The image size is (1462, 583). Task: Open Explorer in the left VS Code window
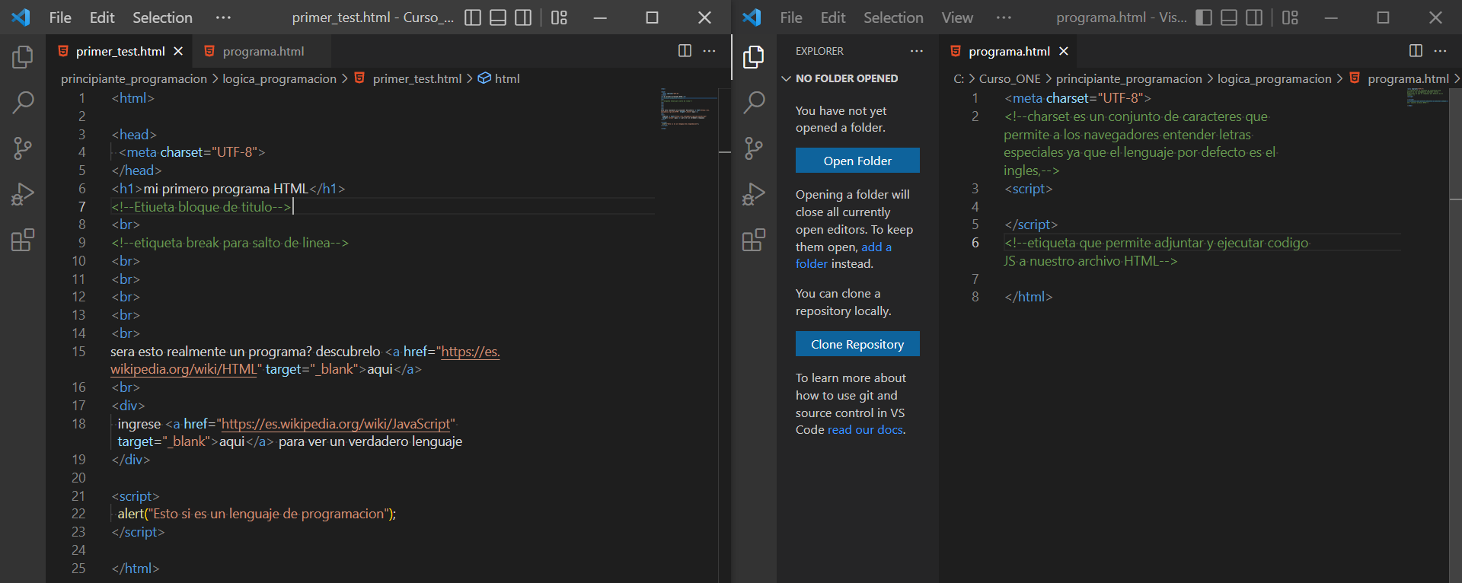point(23,57)
